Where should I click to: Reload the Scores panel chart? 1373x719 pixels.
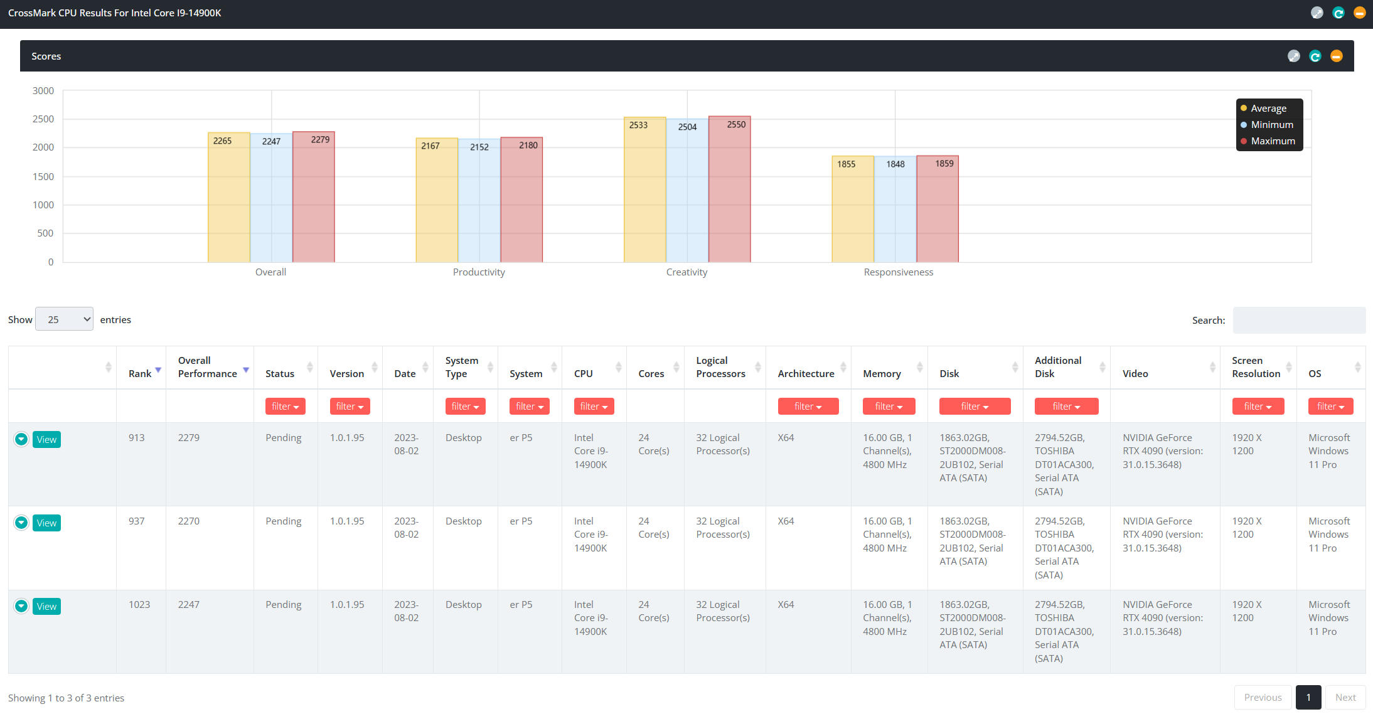coord(1315,56)
